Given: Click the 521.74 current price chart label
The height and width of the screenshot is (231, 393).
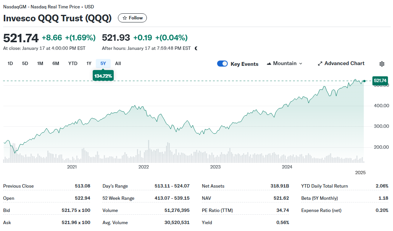Looking at the screenshot, I should 380,81.
